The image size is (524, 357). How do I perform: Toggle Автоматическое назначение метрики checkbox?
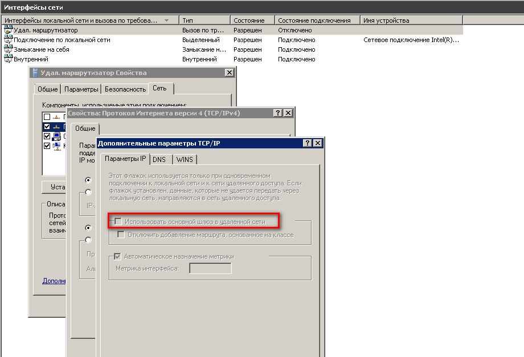click(x=118, y=256)
